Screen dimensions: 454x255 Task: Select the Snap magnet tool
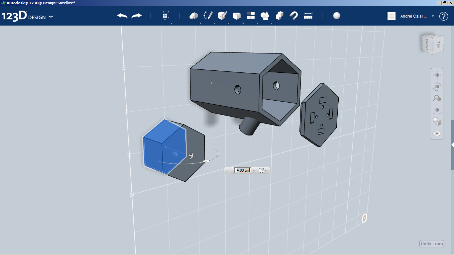tap(294, 16)
